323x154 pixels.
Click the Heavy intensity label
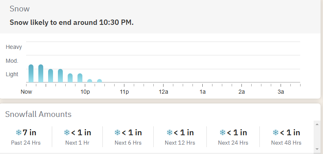pos(14,47)
